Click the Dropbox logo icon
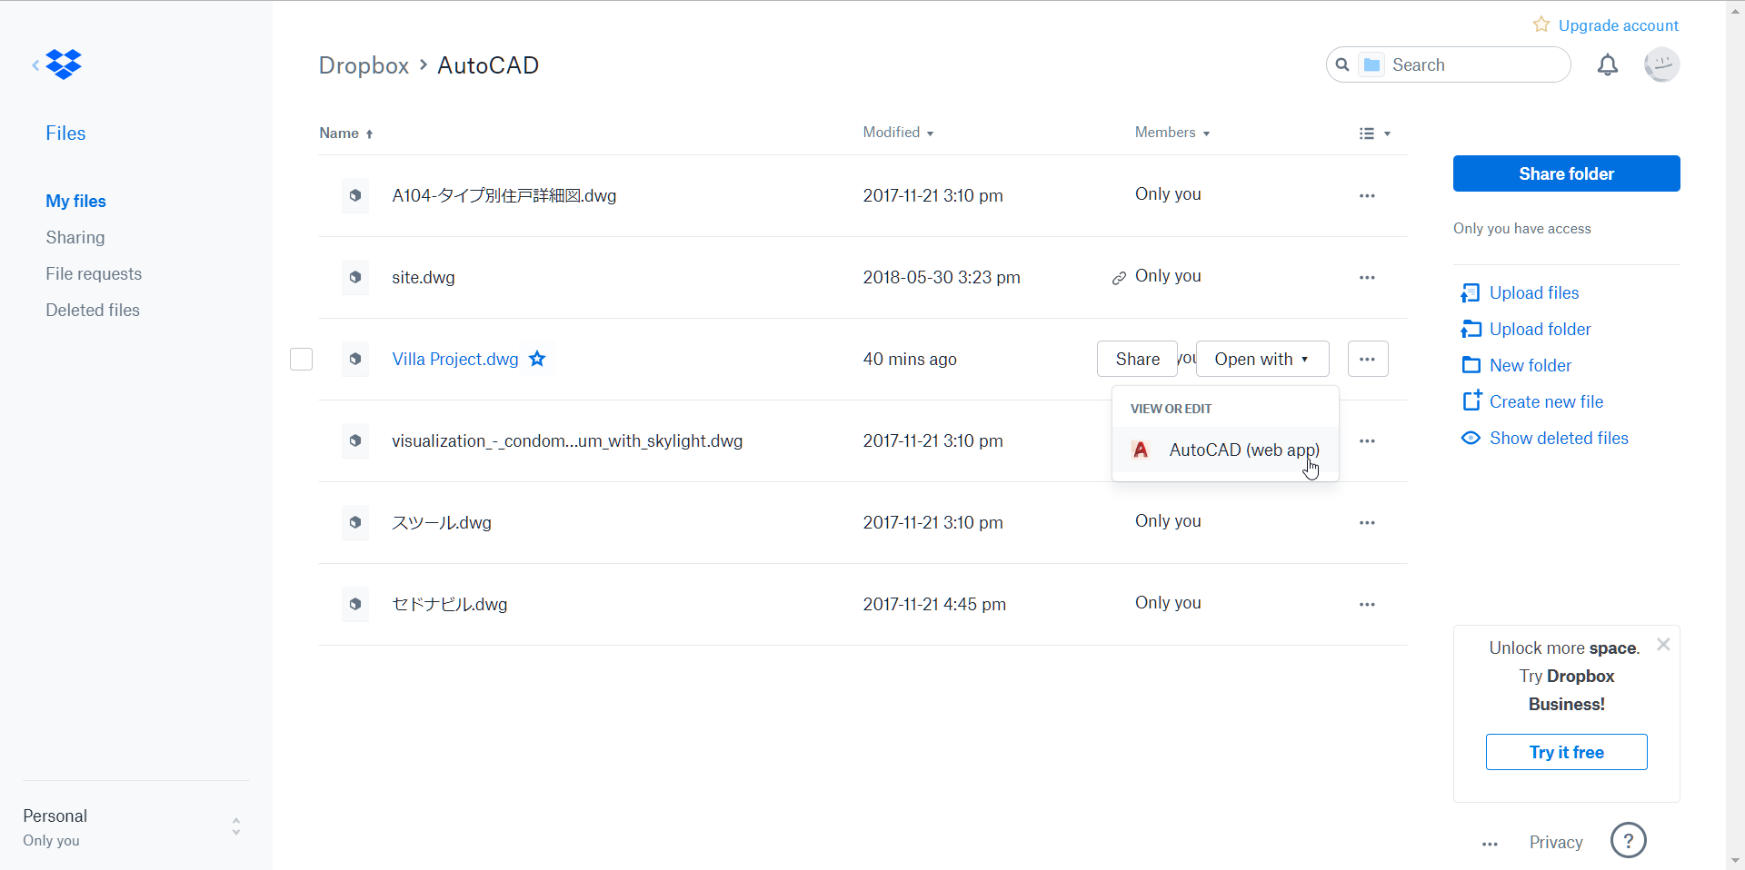 tap(64, 64)
